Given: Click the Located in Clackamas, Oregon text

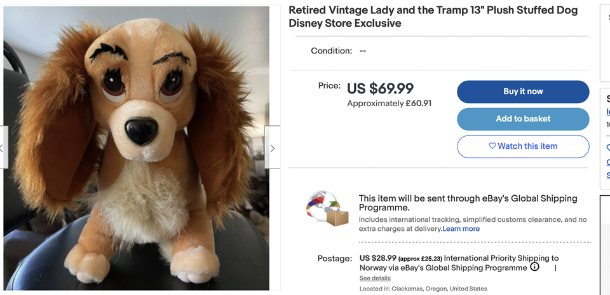Looking at the screenshot, I should (x=423, y=289).
